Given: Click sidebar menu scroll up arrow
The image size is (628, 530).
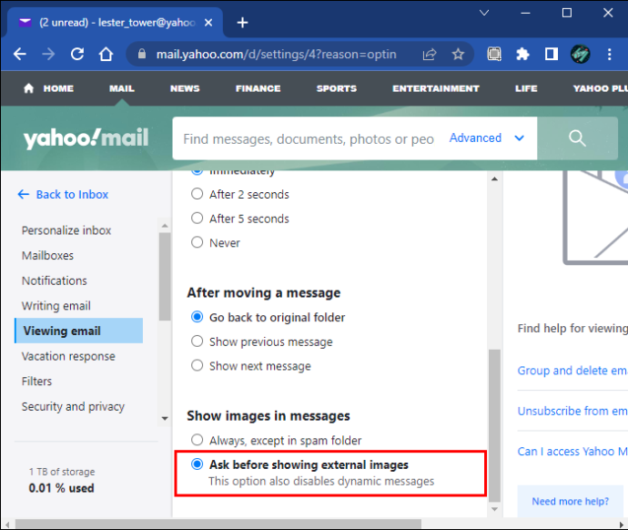Looking at the screenshot, I should [x=165, y=226].
